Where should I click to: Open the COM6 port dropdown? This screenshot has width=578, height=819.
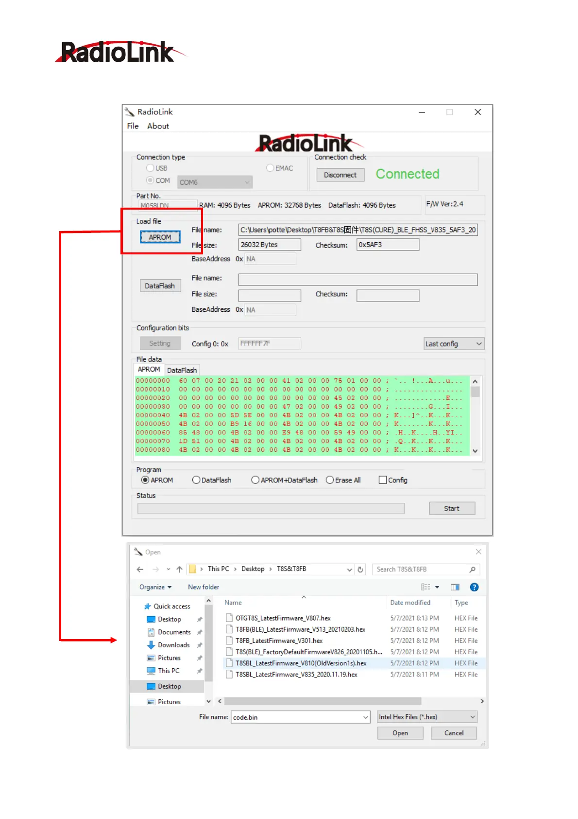tap(215, 182)
